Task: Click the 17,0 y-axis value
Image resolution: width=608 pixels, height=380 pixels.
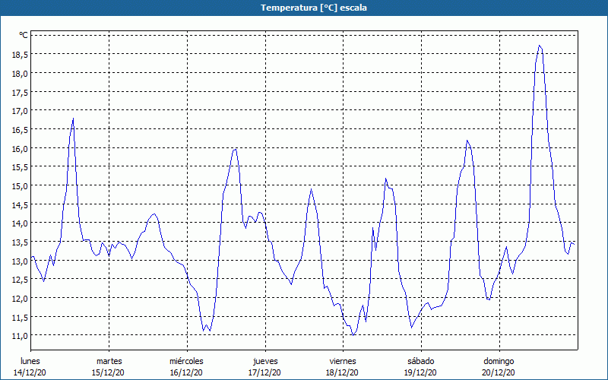Action: click(21, 111)
